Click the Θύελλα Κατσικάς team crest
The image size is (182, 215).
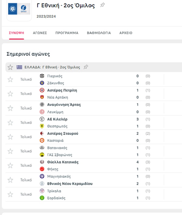tap(42, 162)
